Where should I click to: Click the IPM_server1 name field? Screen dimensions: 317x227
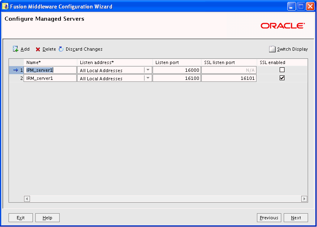[x=50, y=70]
